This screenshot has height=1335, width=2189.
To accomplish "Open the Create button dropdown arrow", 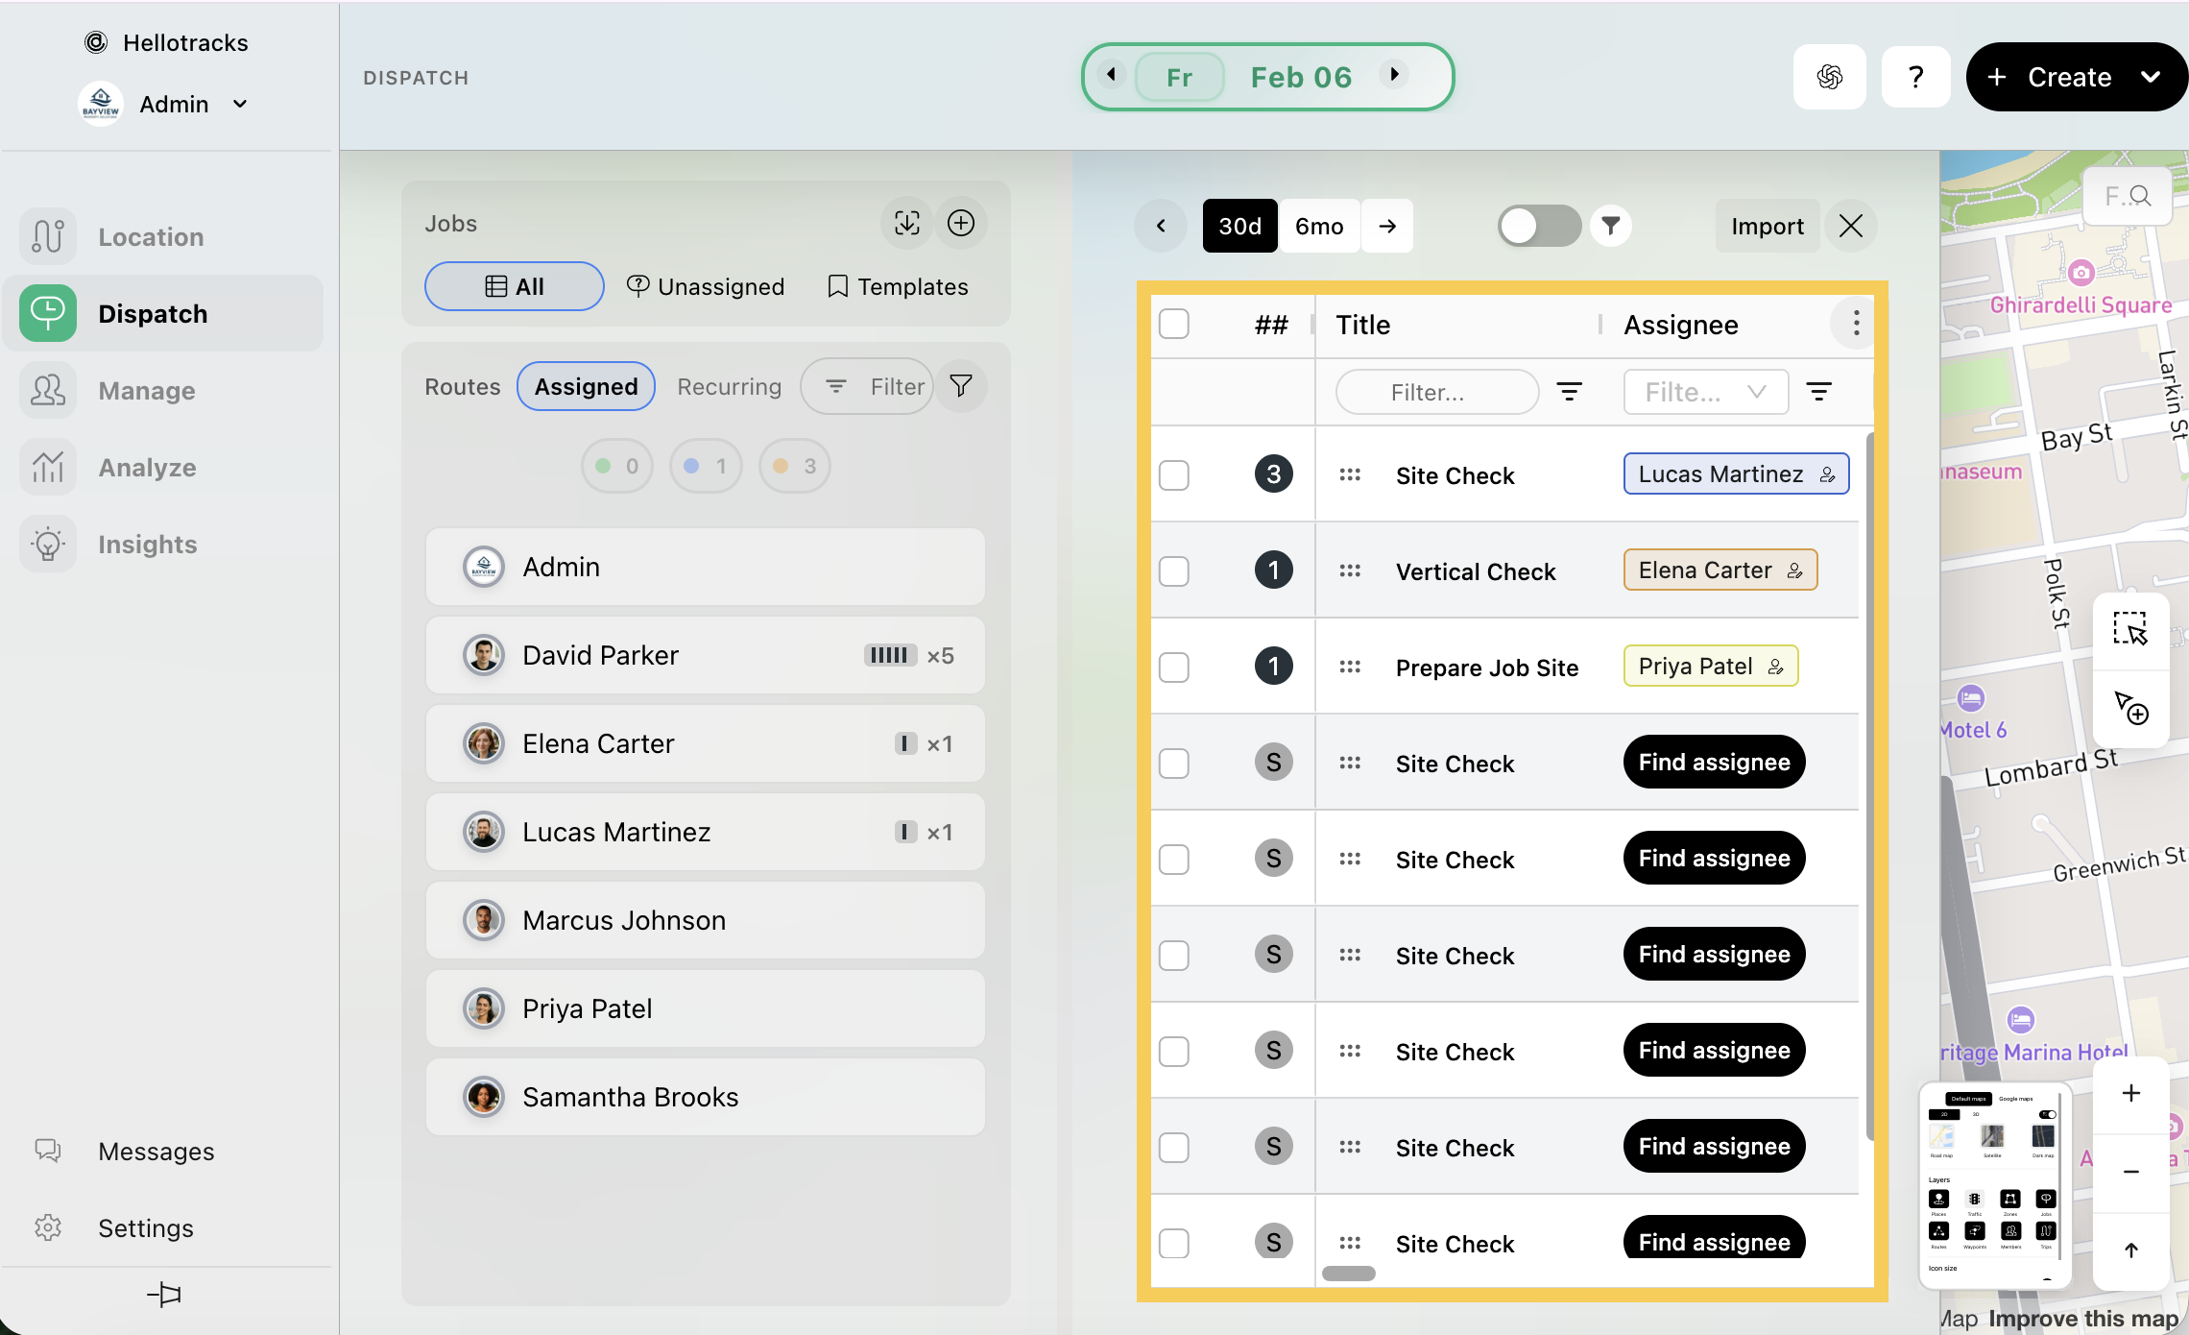I will [2151, 77].
